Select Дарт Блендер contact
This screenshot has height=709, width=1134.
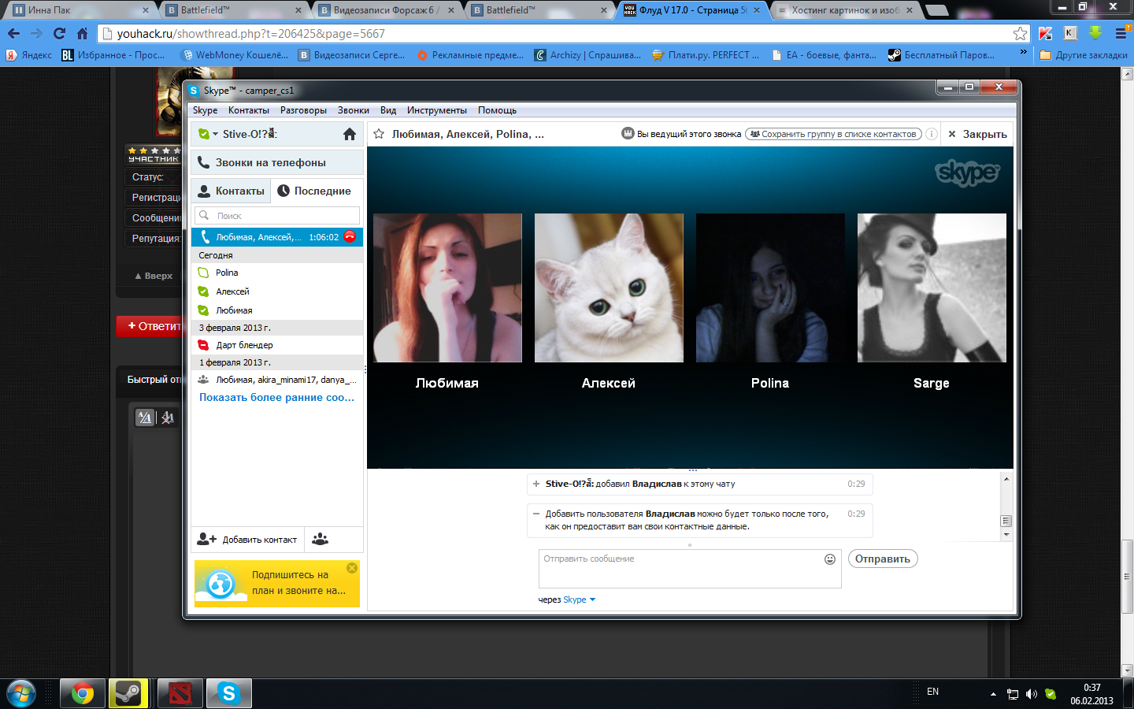(x=277, y=345)
